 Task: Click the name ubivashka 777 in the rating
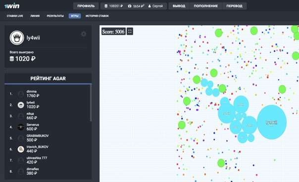[x=37, y=158]
